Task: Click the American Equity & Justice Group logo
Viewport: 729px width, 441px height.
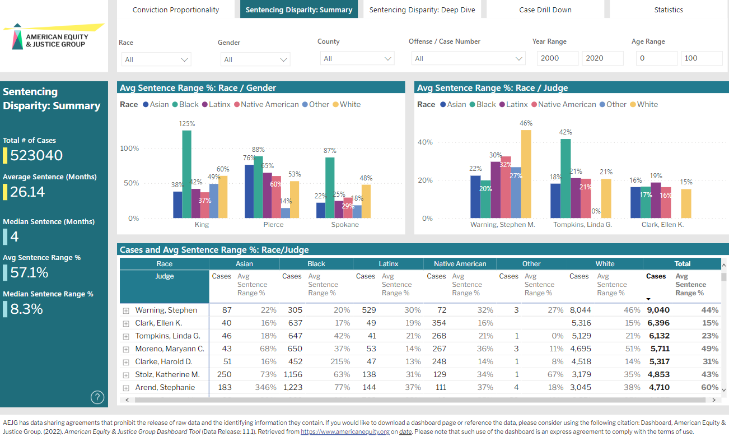Action: pos(54,36)
